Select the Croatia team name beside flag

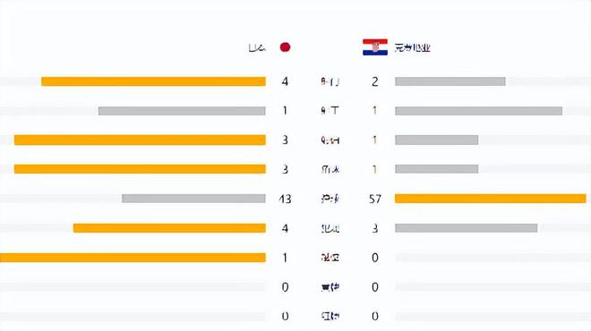(x=412, y=47)
